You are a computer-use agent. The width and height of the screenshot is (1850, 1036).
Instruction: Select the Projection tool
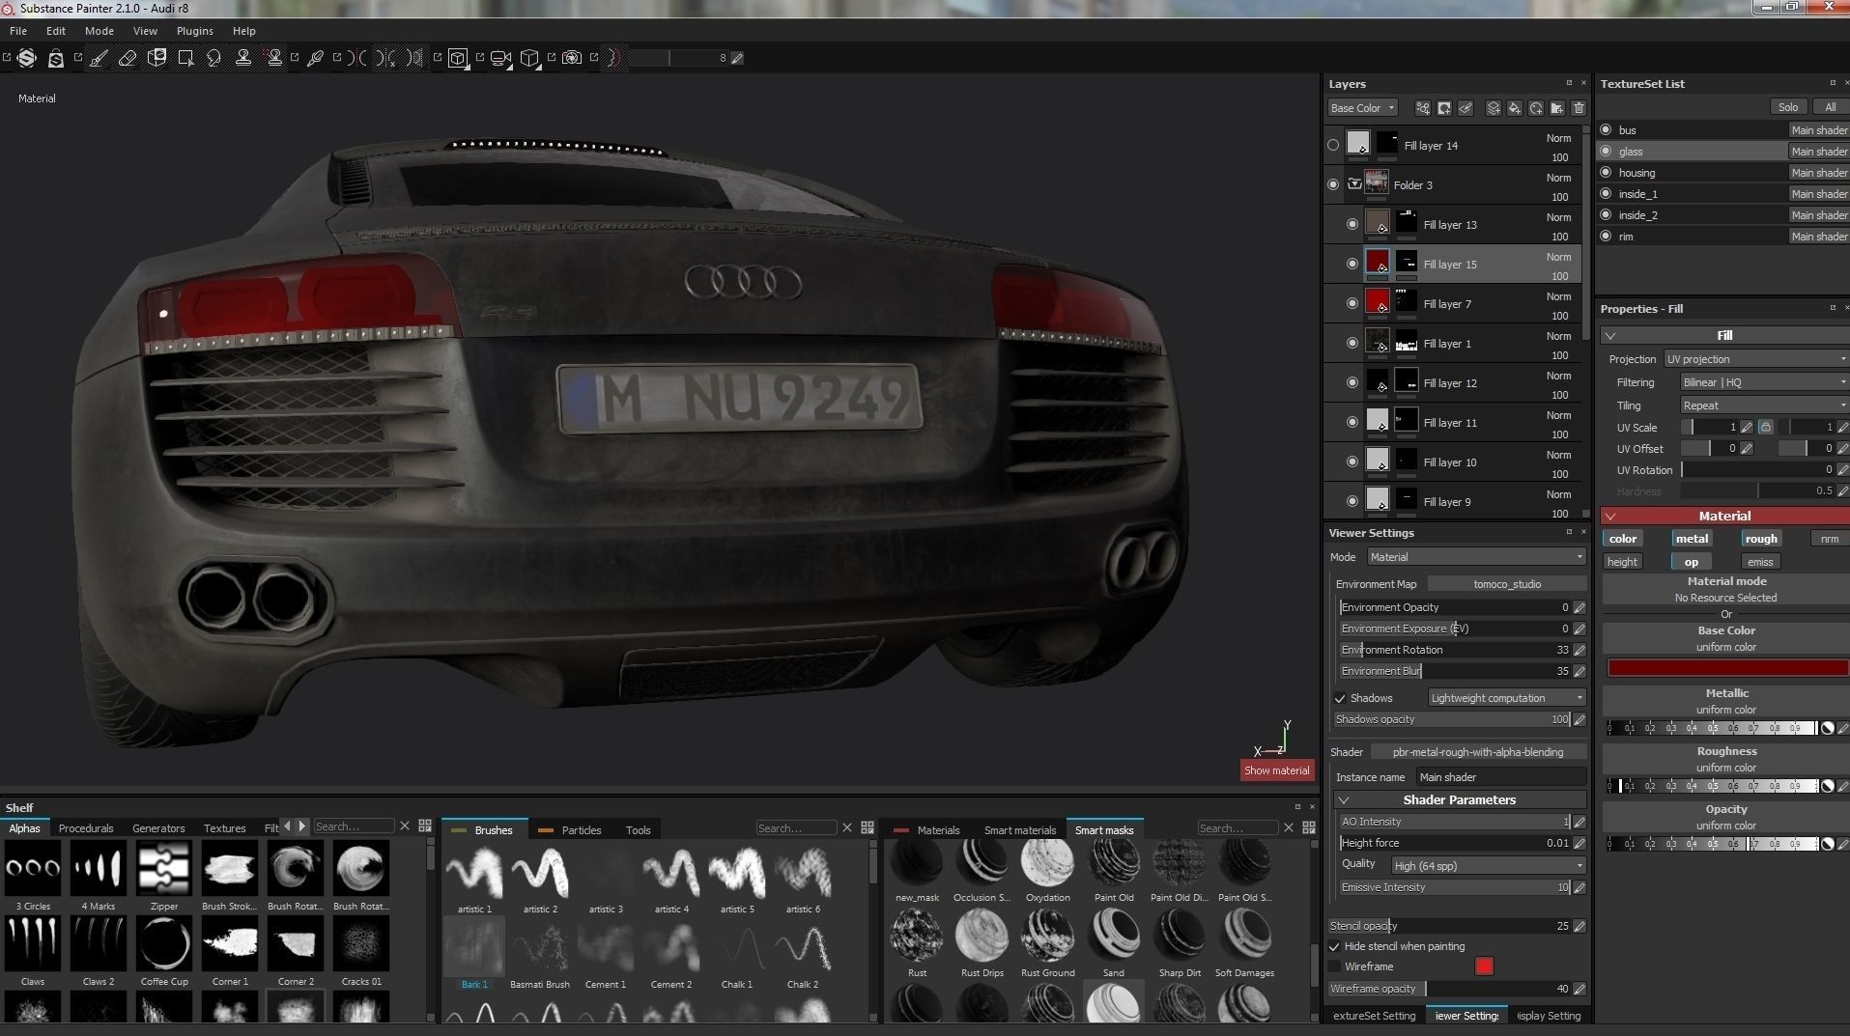point(157,58)
